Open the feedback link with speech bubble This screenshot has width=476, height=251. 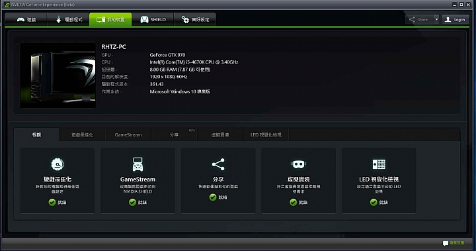click(x=454, y=243)
